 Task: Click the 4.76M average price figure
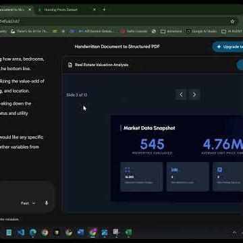coord(223,144)
